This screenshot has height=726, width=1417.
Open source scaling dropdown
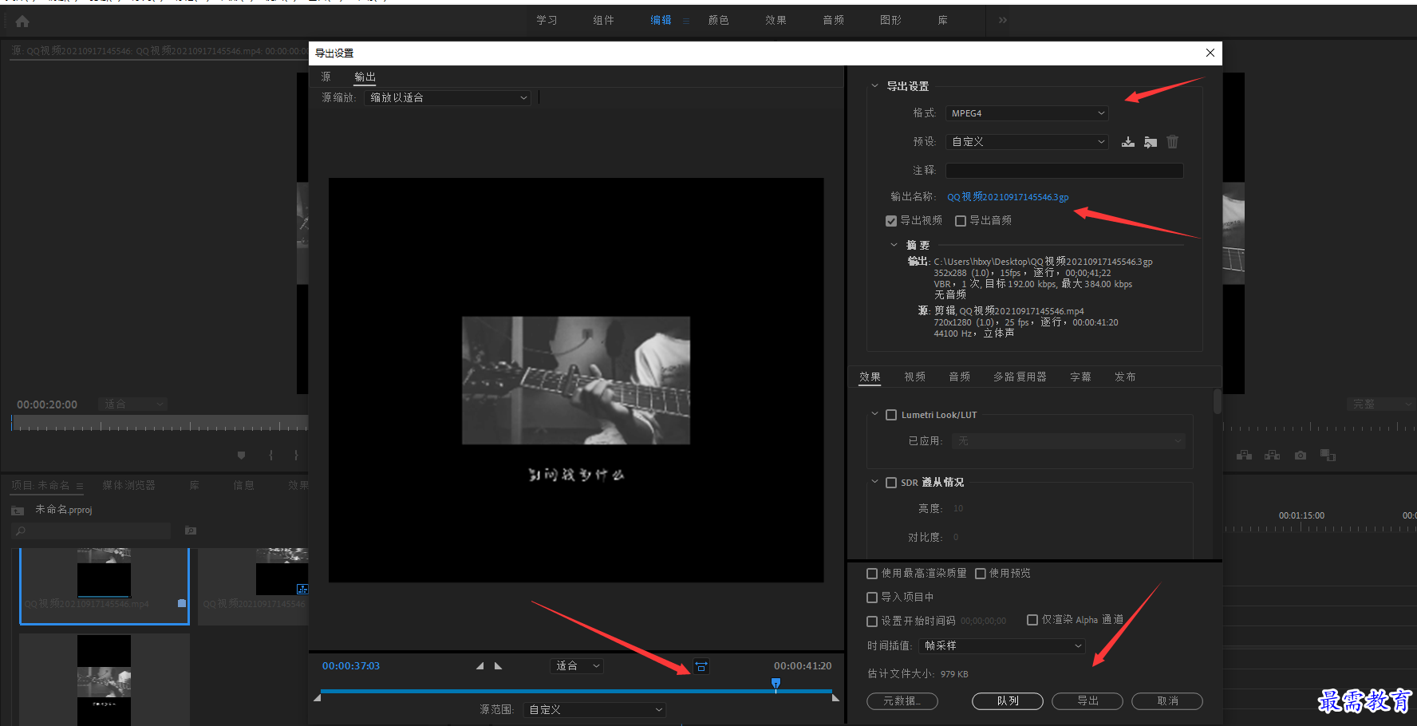[448, 98]
